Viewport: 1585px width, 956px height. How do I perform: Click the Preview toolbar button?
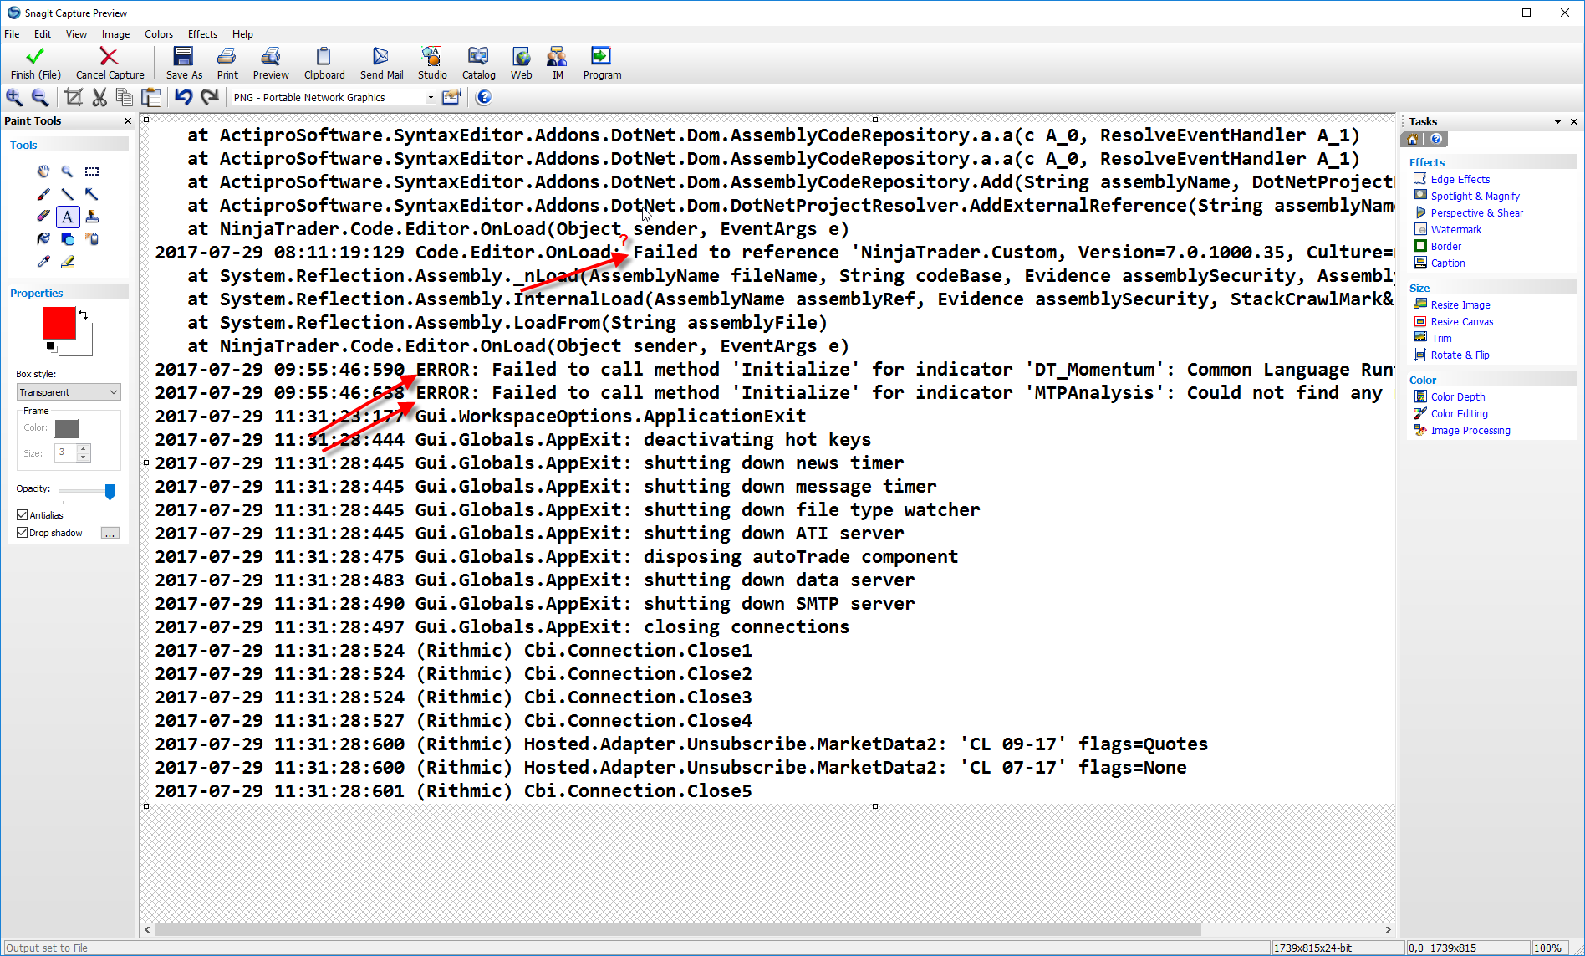click(271, 63)
